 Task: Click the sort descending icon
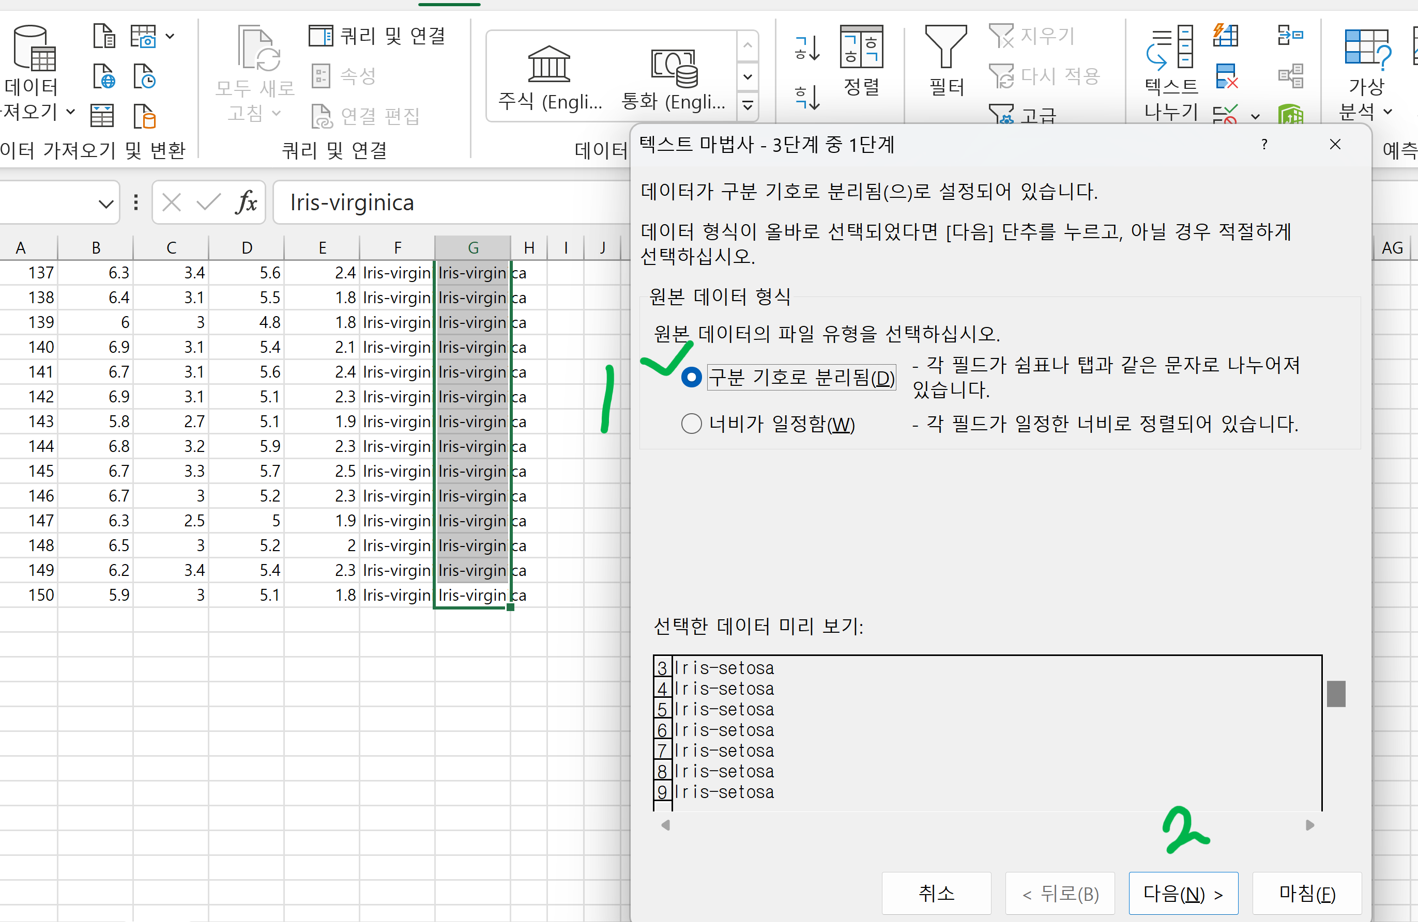(x=807, y=97)
